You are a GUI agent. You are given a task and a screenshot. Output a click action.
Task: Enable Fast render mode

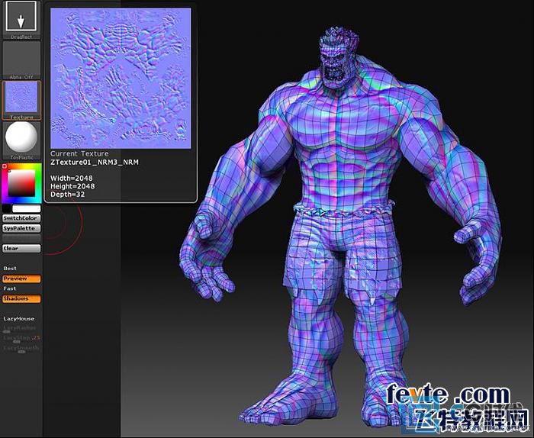[x=10, y=288]
